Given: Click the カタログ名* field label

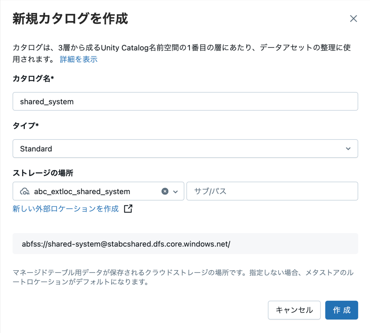Looking at the screenshot, I should [33, 78].
